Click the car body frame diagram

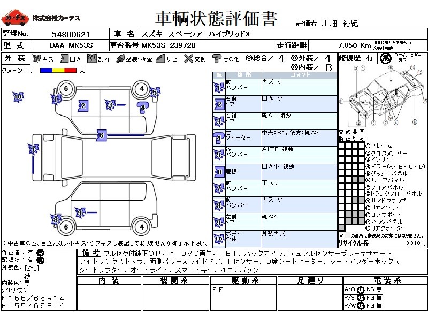[x=383, y=96]
